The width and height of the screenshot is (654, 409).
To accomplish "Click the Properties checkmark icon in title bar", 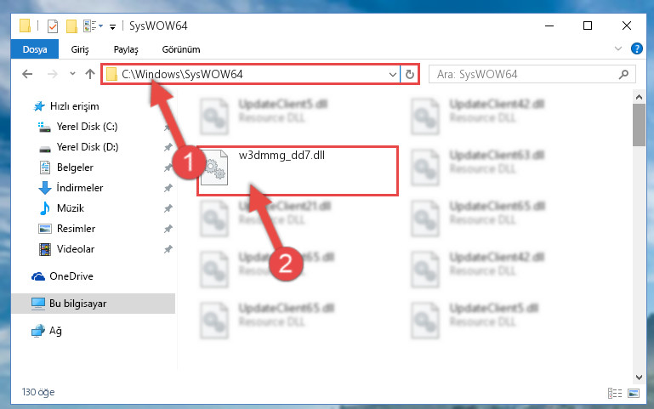I will point(53,26).
